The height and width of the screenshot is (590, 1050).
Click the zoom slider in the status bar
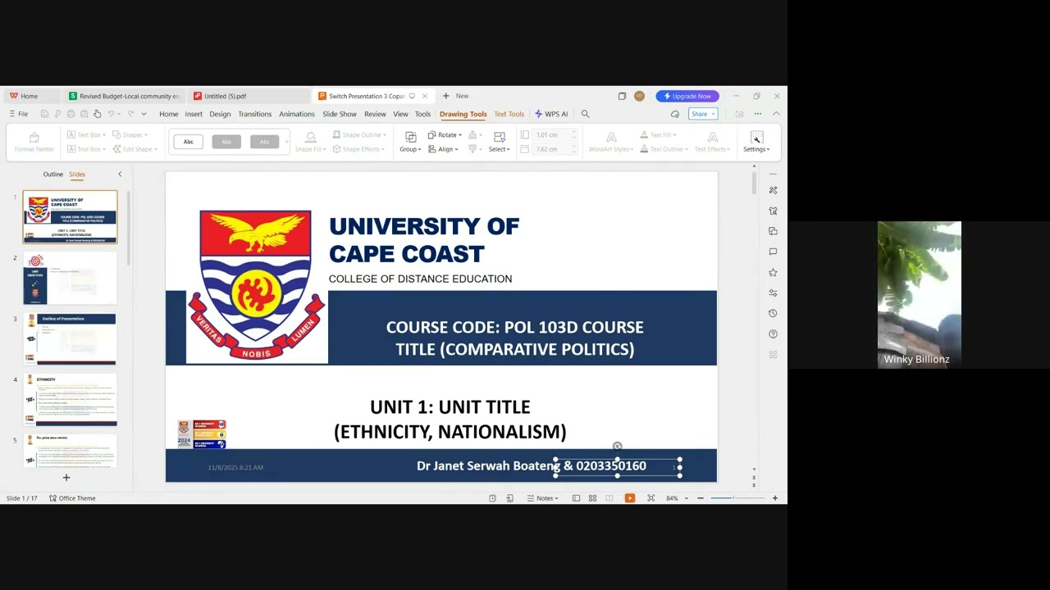coord(737,498)
